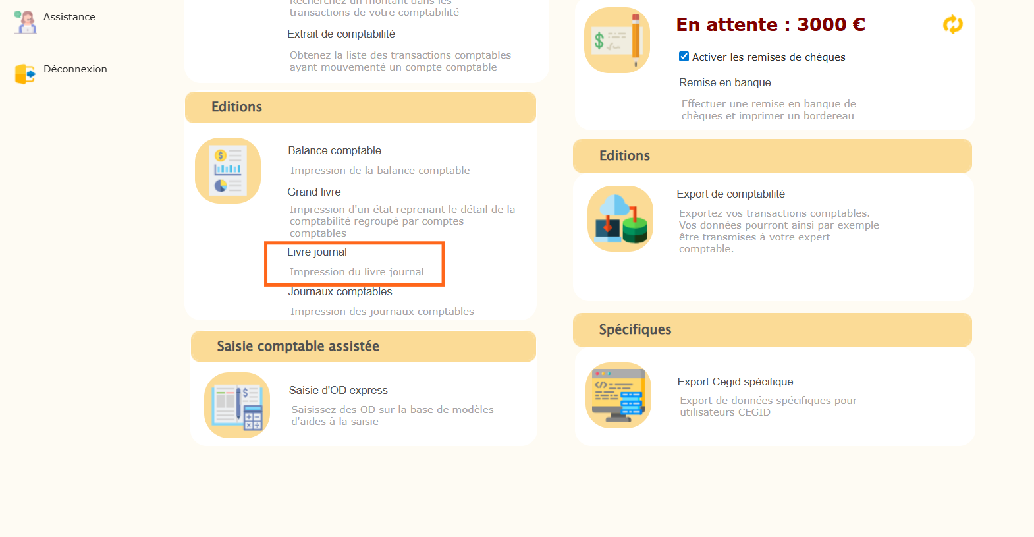The height and width of the screenshot is (537, 1034).
Task: Click Assistance in the sidebar
Action: tap(69, 17)
